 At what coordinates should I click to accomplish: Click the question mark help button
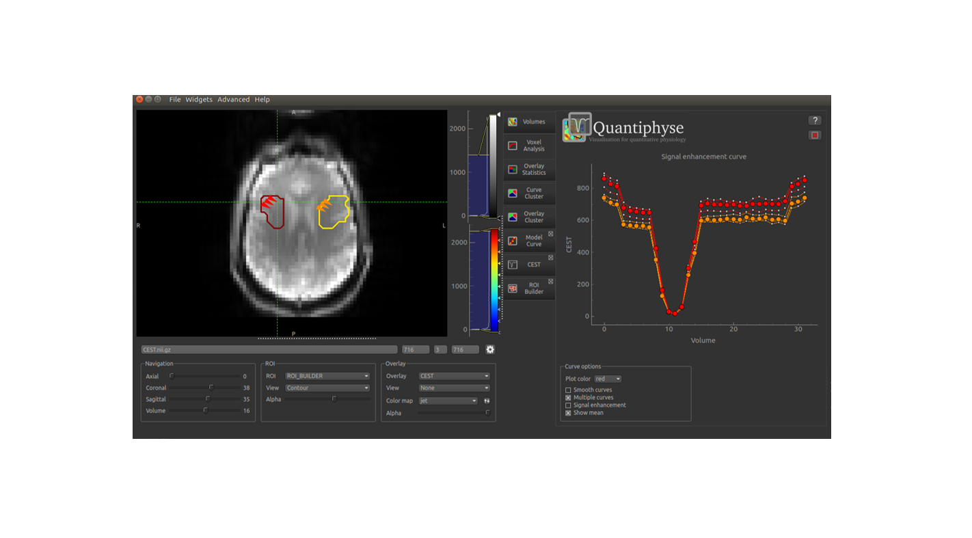click(x=815, y=120)
